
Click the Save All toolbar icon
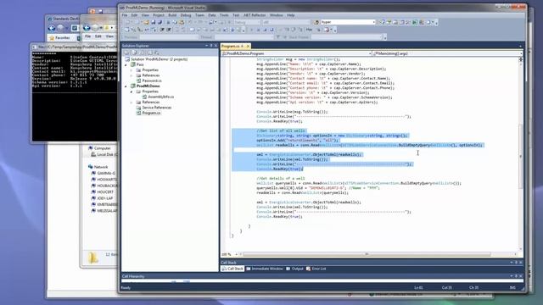[160, 22]
